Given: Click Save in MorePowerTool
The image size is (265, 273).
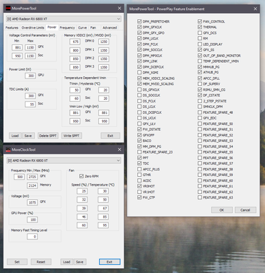Looking at the screenshot, I should pyautogui.click(x=28, y=136).
